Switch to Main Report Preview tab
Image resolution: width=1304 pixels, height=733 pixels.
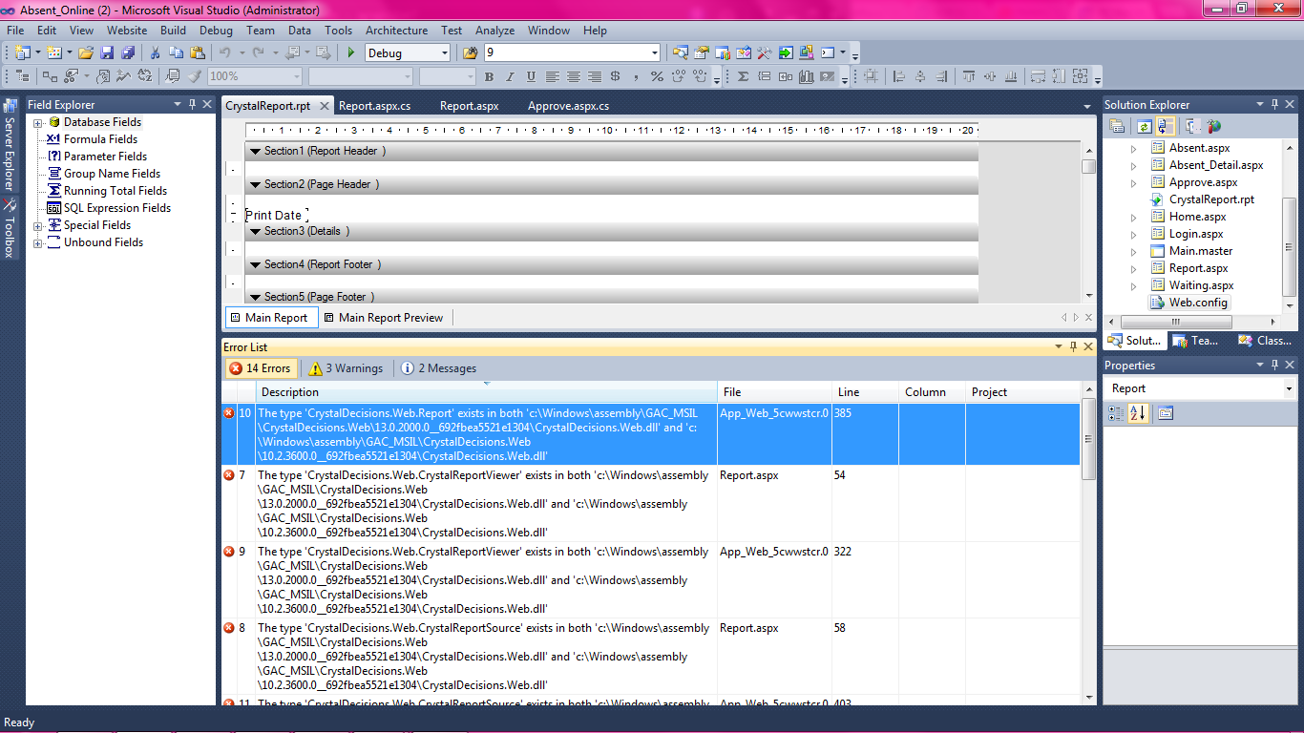pos(382,318)
